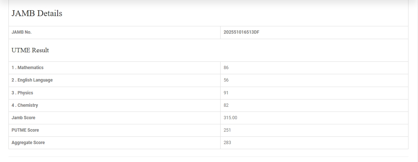Click the UTME Result subheading
This screenshot has width=418, height=162.
30,50
